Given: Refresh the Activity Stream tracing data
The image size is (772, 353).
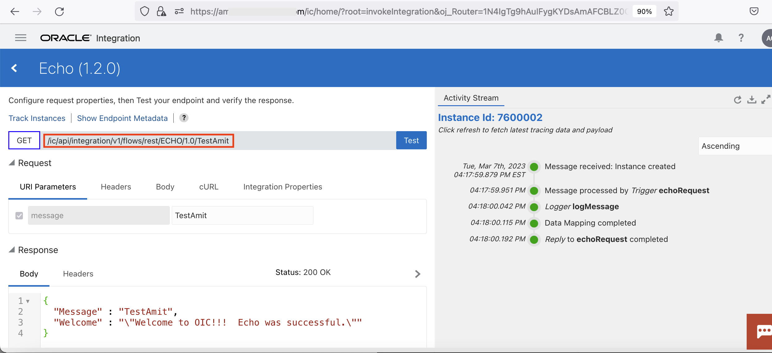Looking at the screenshot, I should [x=738, y=99].
